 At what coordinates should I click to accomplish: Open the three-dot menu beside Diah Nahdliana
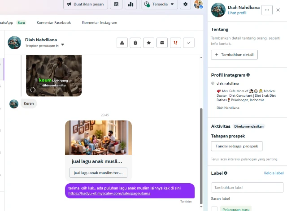click(267, 10)
